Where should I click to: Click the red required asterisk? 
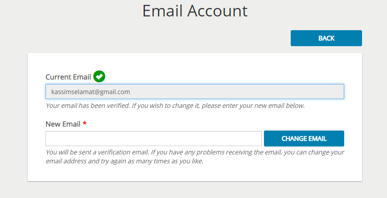click(x=85, y=123)
